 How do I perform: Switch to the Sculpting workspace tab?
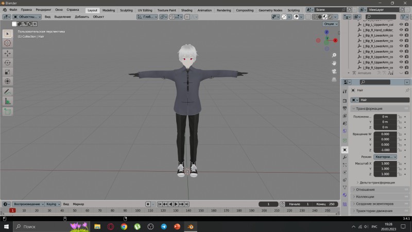point(126,10)
